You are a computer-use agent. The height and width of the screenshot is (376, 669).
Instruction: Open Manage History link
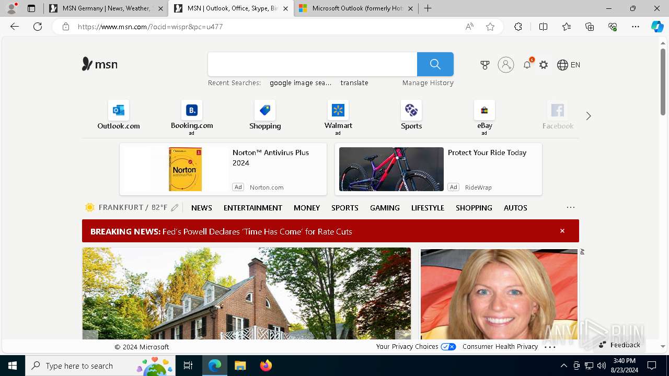coord(428,83)
